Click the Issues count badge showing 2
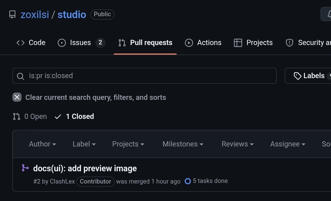The height and width of the screenshot is (201, 331). [100, 43]
